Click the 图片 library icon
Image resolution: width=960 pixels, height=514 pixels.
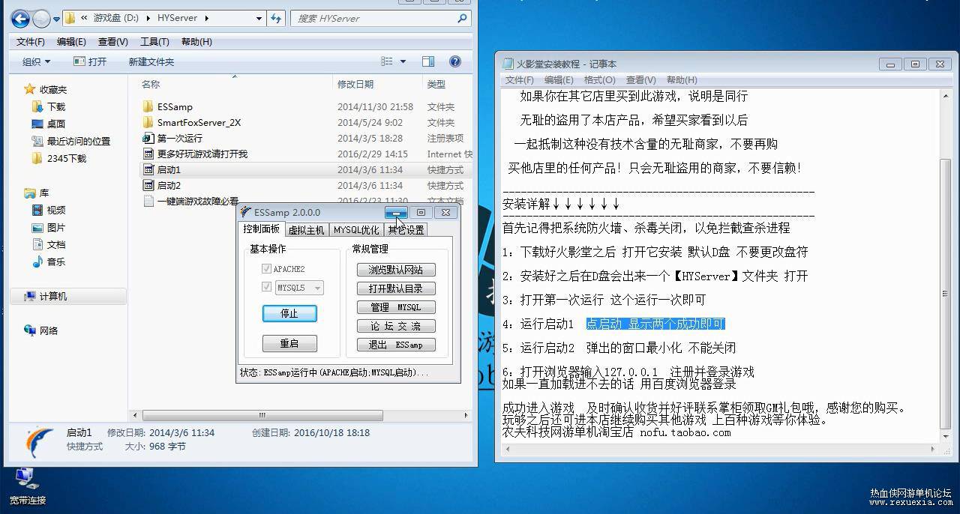tap(37, 227)
